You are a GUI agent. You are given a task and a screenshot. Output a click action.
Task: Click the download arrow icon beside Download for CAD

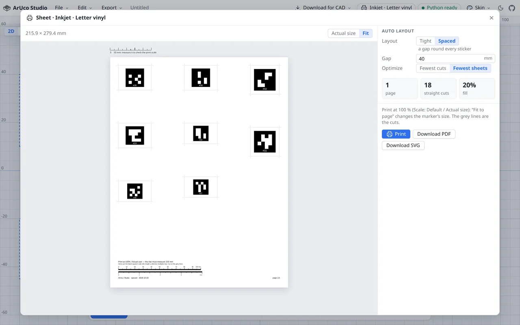coord(298,8)
